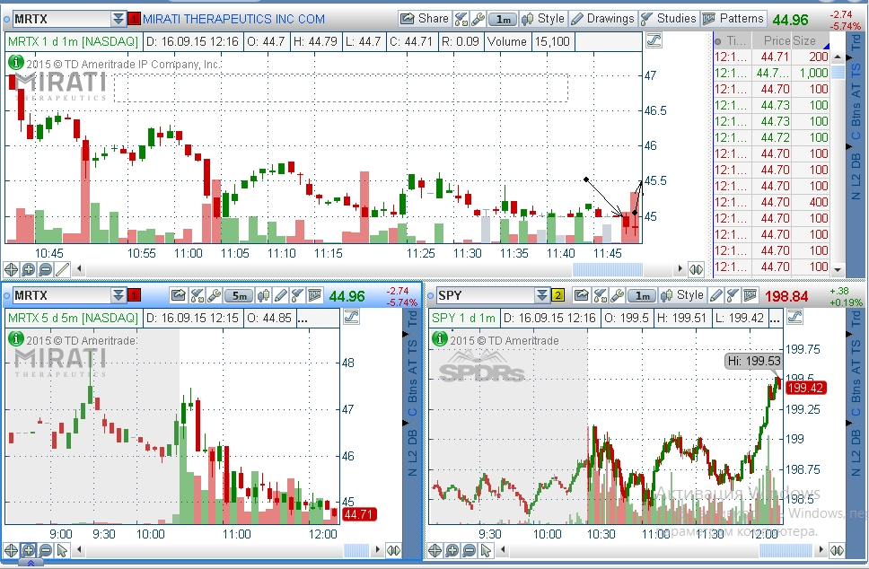
Task: Change the 5m timeframe on bottom-left chart
Action: point(239,296)
